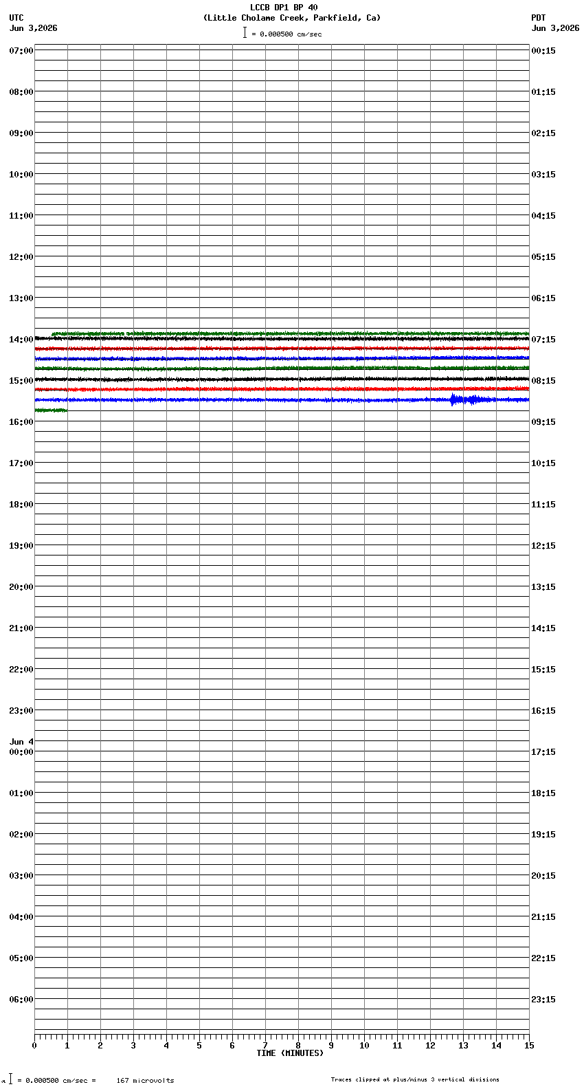Image resolution: width=584 pixels, height=1089 pixels.
Task: Click the x-axis tick label '10'
Action: pos(364,1046)
